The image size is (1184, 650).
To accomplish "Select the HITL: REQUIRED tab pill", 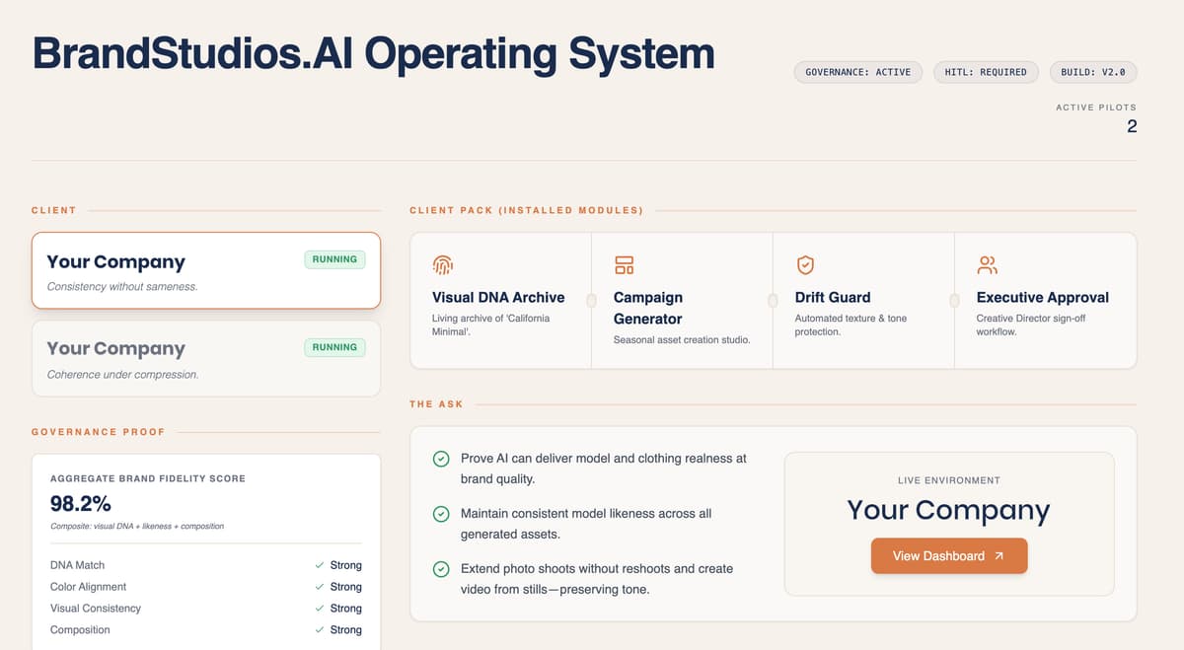I will 986,72.
